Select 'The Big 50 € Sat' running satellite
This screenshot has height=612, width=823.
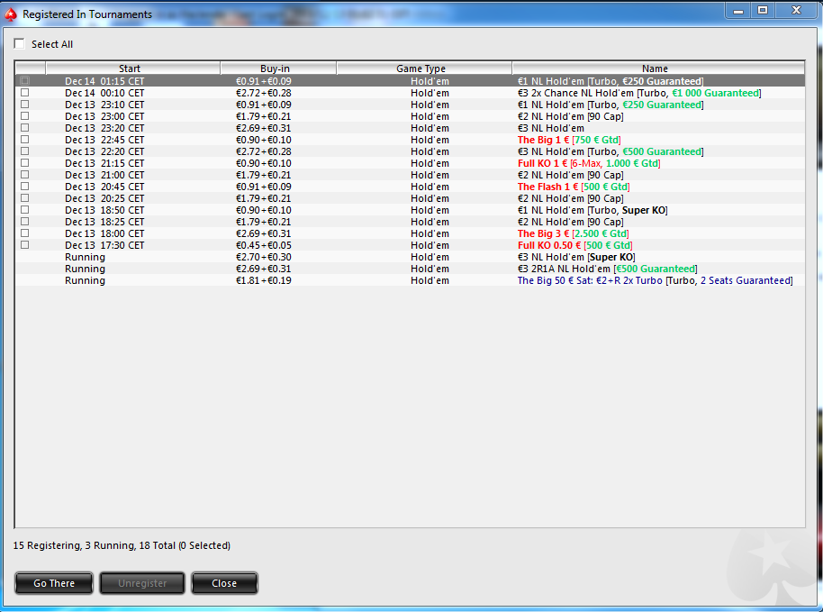click(x=655, y=280)
